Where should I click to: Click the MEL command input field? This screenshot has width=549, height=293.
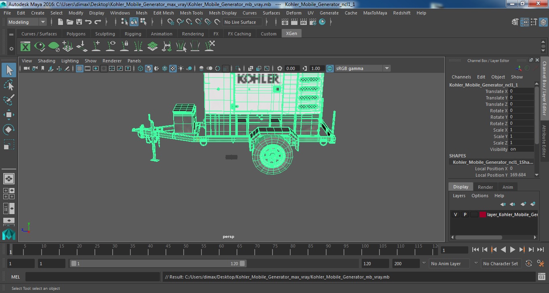pyautogui.click(x=93, y=277)
